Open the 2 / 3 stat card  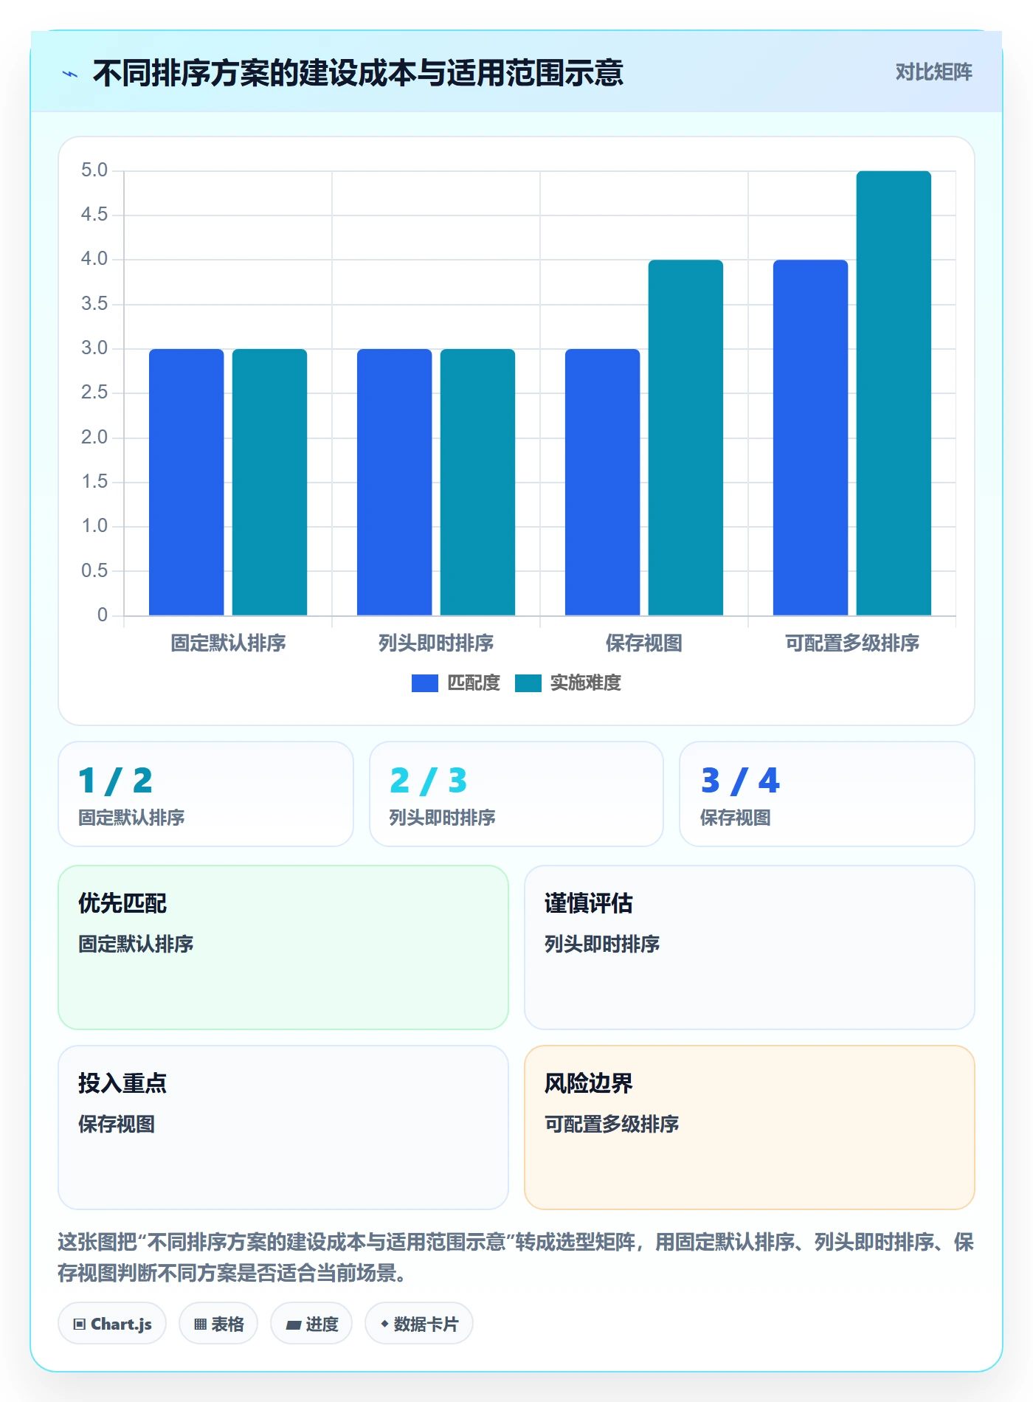(x=516, y=794)
